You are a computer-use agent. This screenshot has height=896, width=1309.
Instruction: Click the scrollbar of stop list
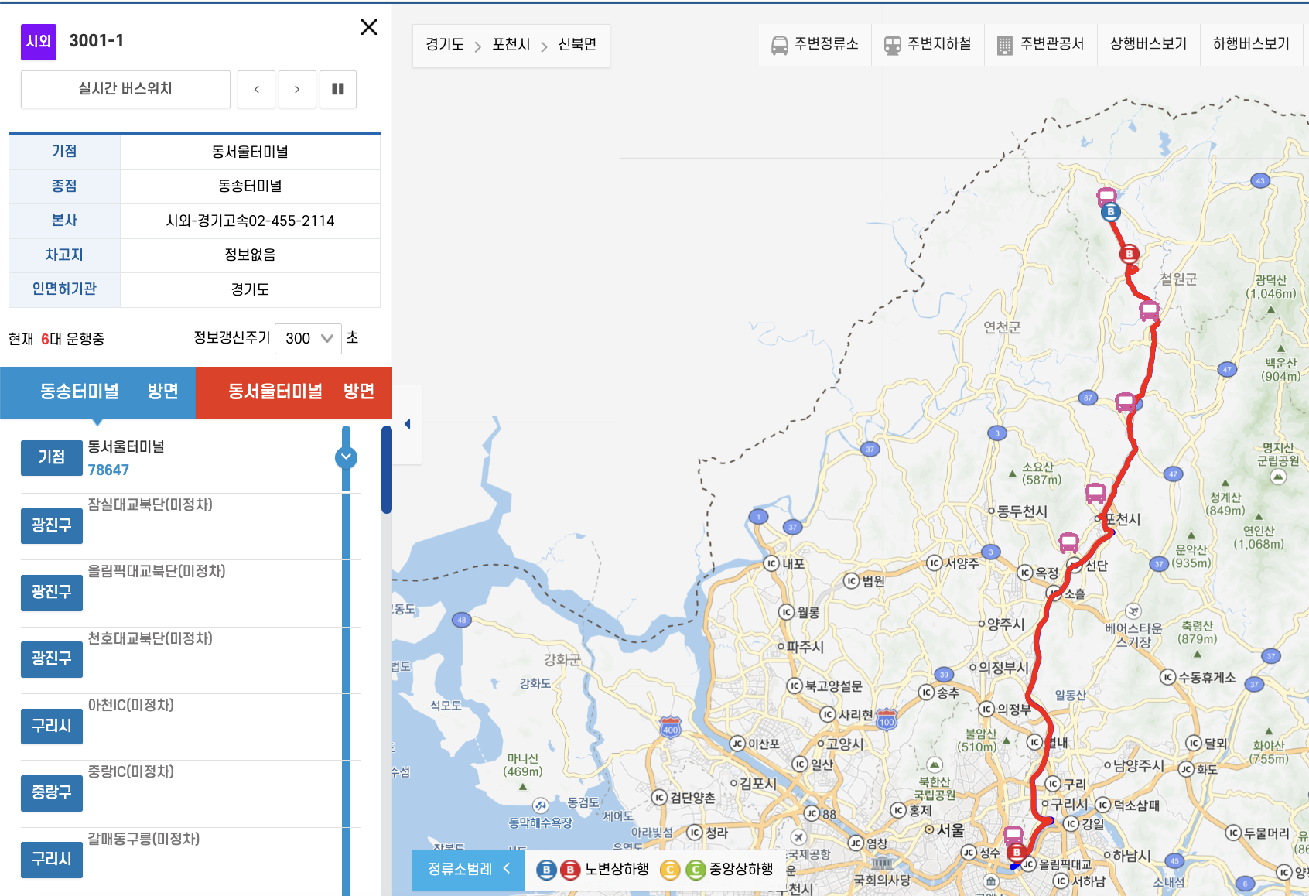point(387,470)
